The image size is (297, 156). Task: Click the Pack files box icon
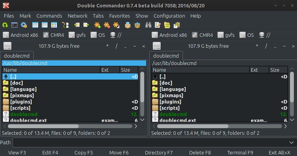(x=128, y=25)
